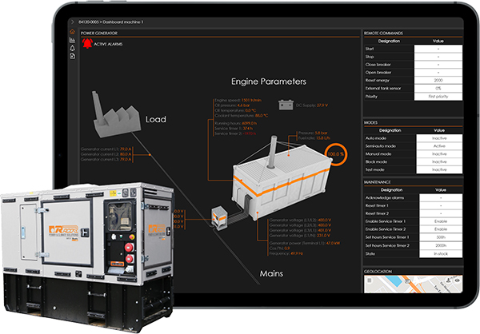The image size is (480, 334).
Task: Click the battery DC Supply icon
Action: coord(286,105)
